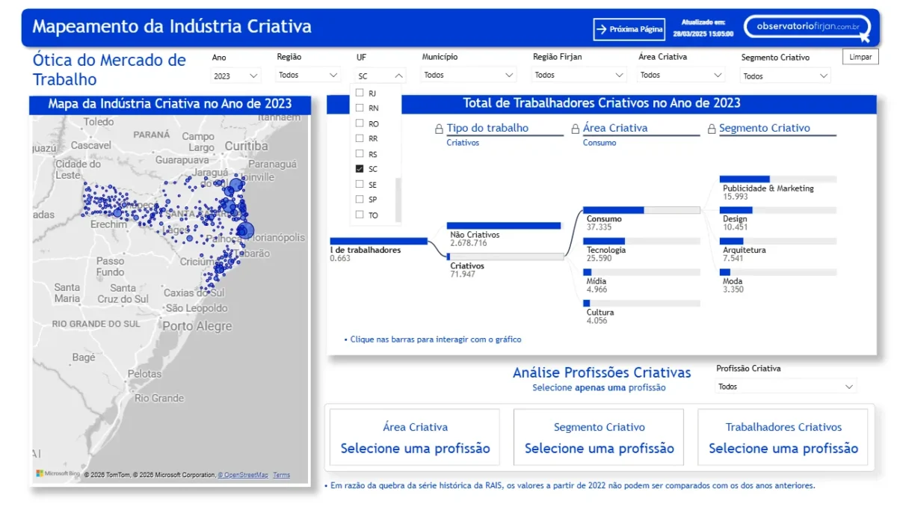
Task: Go to Próxima Página
Action: pos(629,29)
